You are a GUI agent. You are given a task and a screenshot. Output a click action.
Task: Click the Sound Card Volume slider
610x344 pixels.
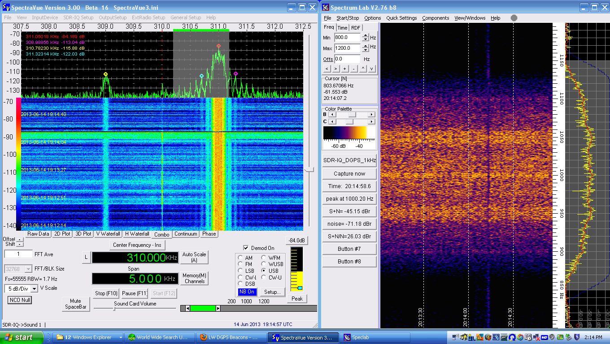point(114,308)
